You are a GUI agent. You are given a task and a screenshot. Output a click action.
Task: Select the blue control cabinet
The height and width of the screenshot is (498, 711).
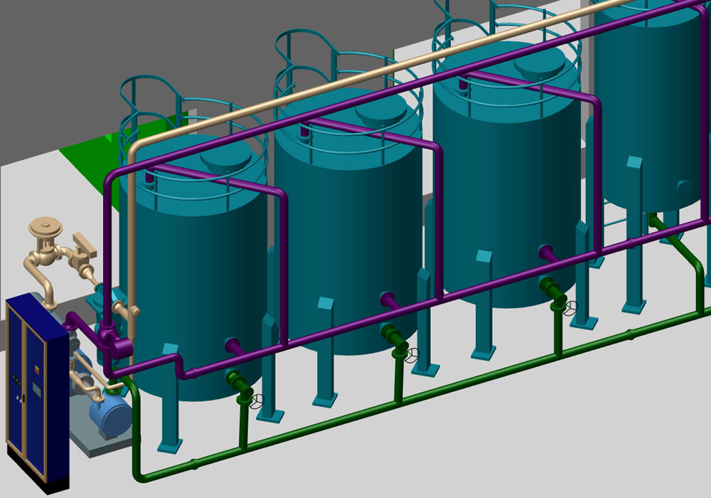(32, 377)
